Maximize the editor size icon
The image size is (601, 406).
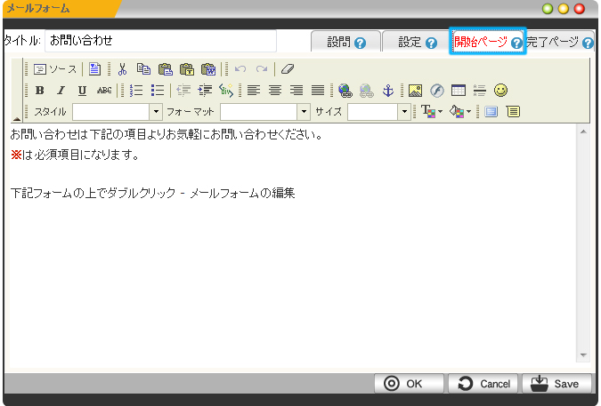click(x=491, y=112)
